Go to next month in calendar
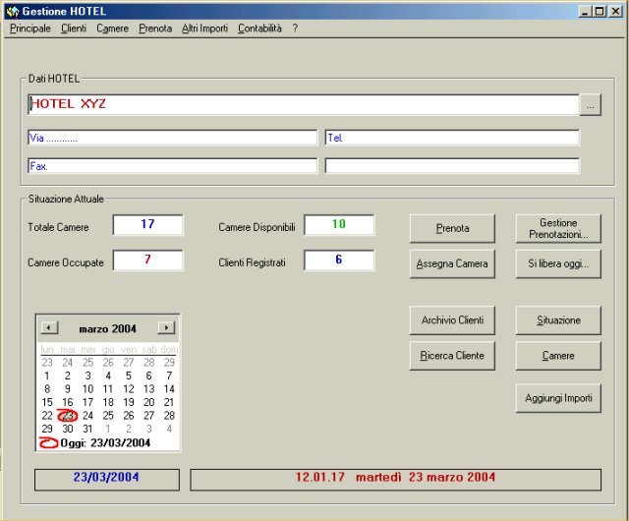Image resolution: width=629 pixels, height=521 pixels. (x=166, y=328)
